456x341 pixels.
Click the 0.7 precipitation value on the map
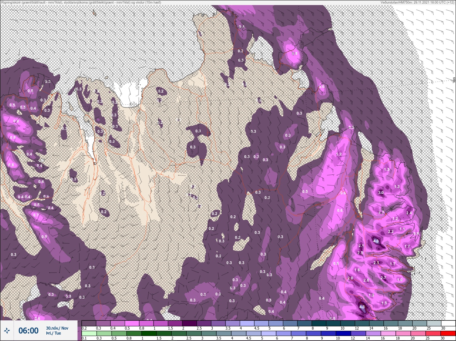[x=36, y=215]
